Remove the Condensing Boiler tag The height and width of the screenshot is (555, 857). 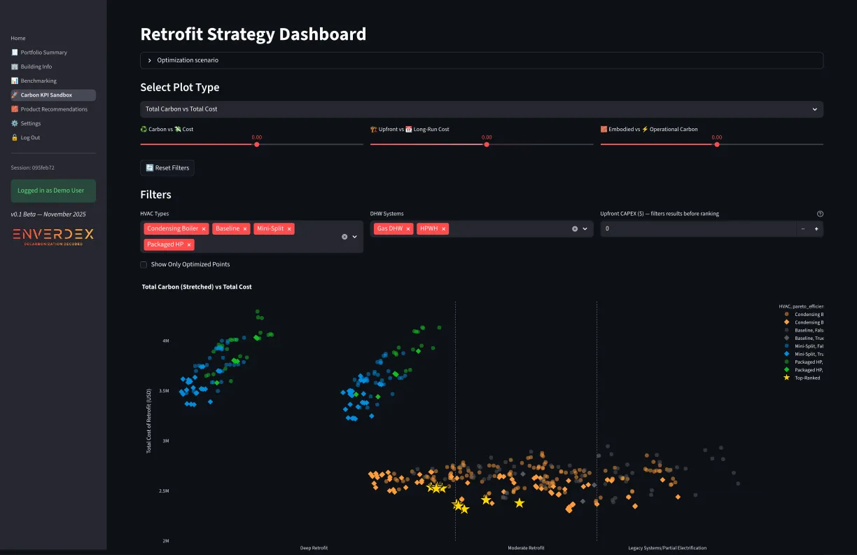coord(204,229)
